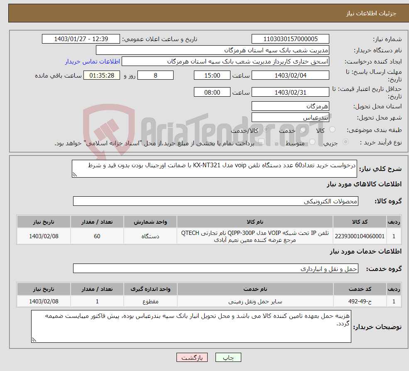Viewport: 409px width, 371px height.
Task: Click the goods table کد کالا header
Action: click(360, 222)
